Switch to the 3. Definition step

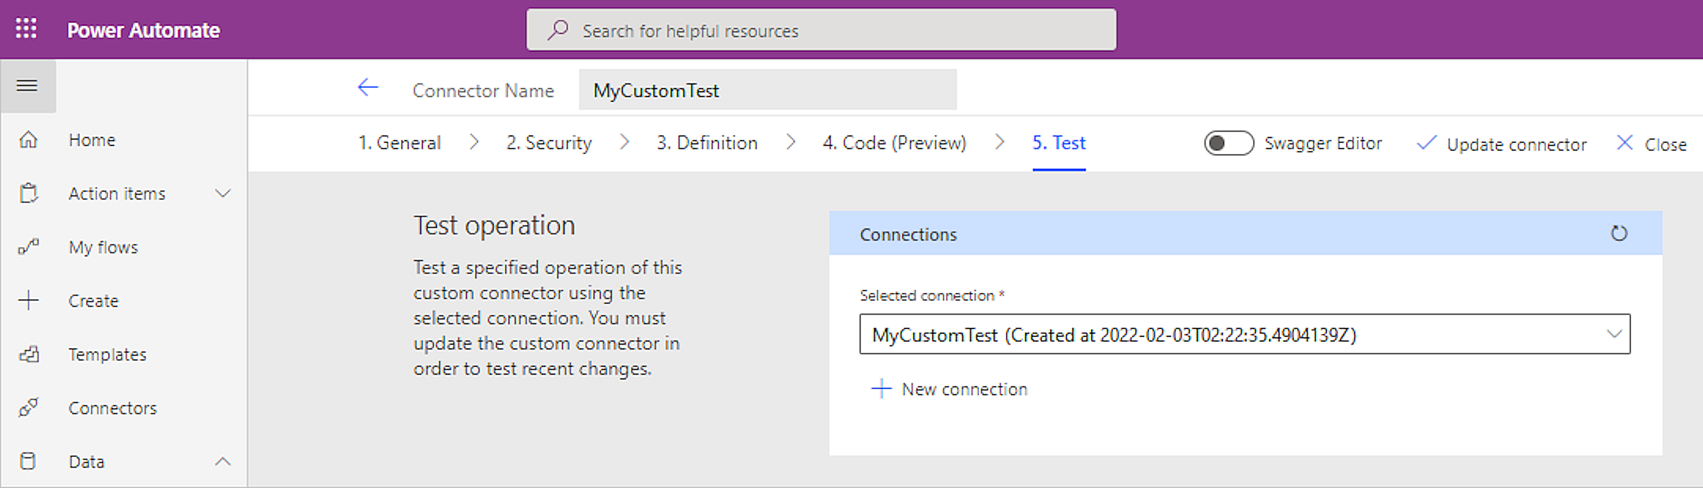[x=706, y=143]
